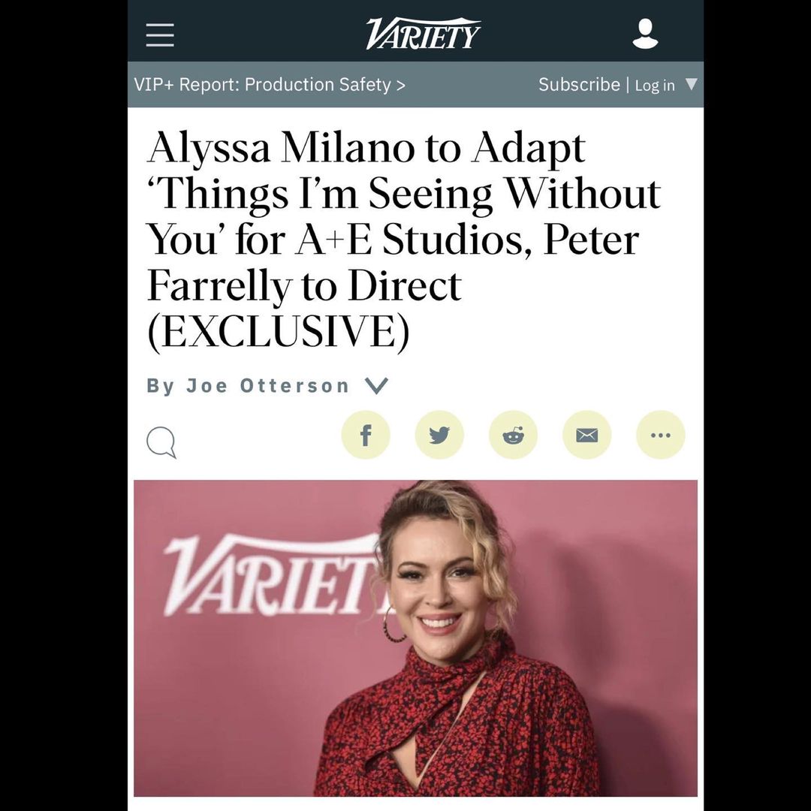Image resolution: width=811 pixels, height=811 pixels.
Task: Open the article comments bubble
Action: 161,442
